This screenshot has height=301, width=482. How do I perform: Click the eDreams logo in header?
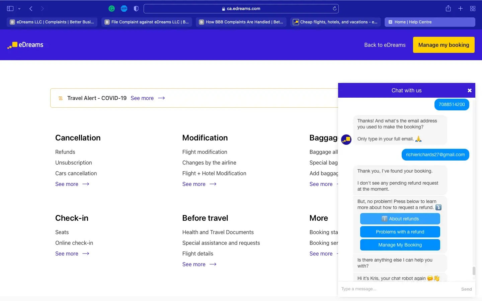(x=25, y=45)
